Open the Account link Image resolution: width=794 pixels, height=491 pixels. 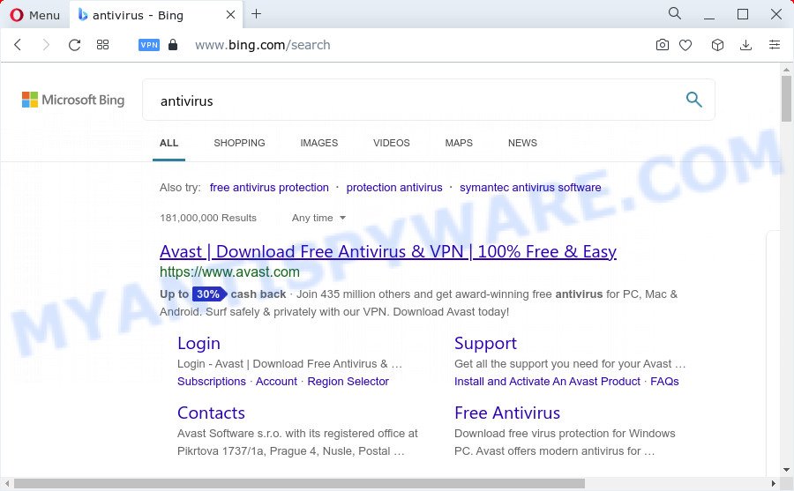pyautogui.click(x=276, y=381)
